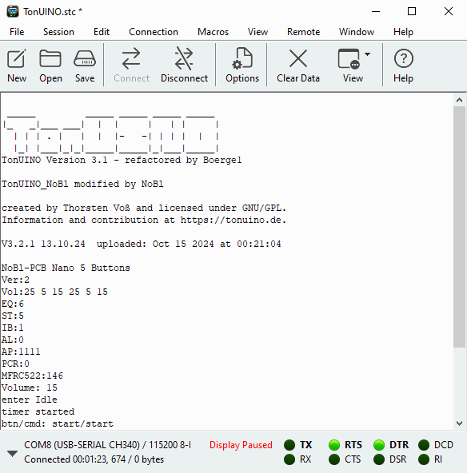Click the 'btn/cmd: start/start' line

[x=58, y=423]
